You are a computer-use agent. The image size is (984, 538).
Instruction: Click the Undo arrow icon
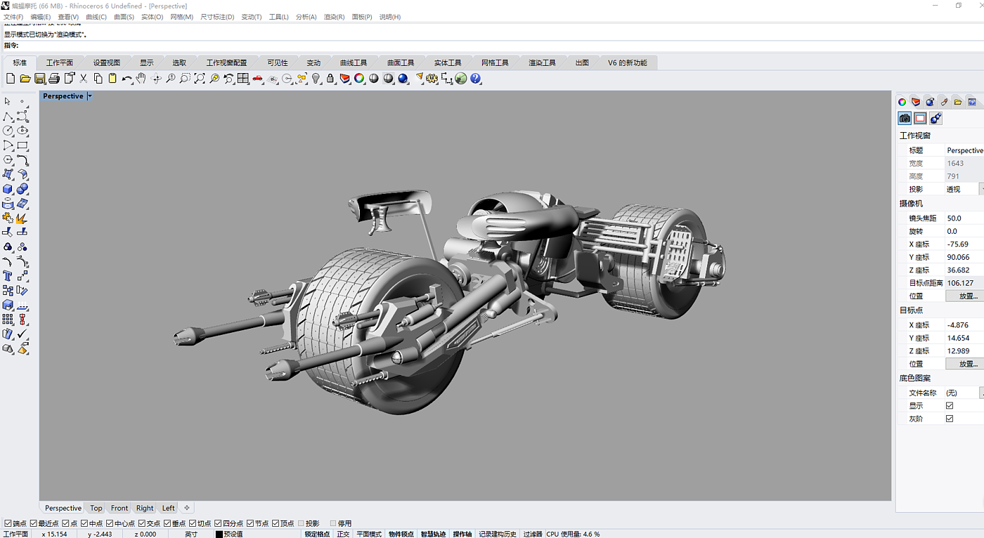(x=127, y=79)
